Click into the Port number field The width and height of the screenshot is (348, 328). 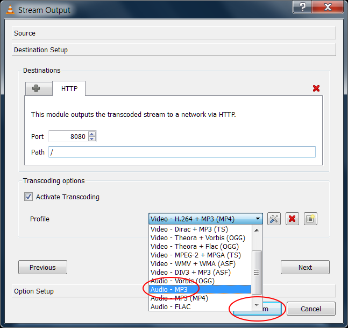pyautogui.click(x=68, y=136)
